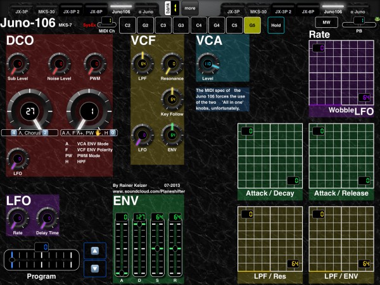
Task: Tap the Wobble LFO XY pad
Action: (341, 73)
